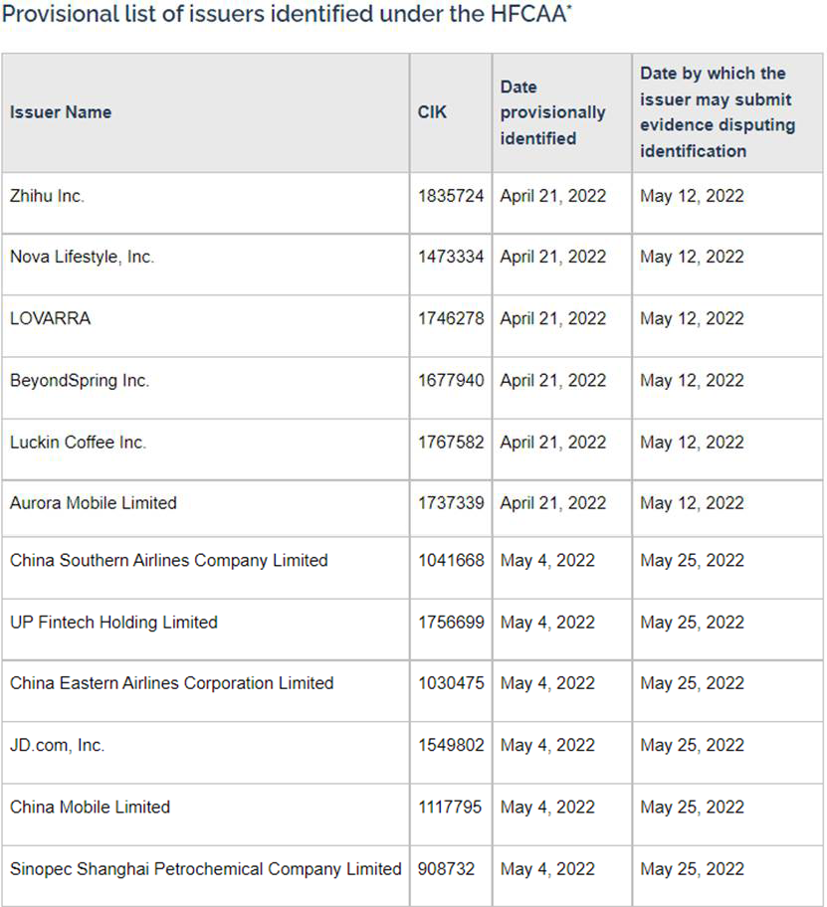Click China Southern Airlines' 'May 25, 2022' deadline
This screenshot has height=907, width=827.
pos(693,561)
